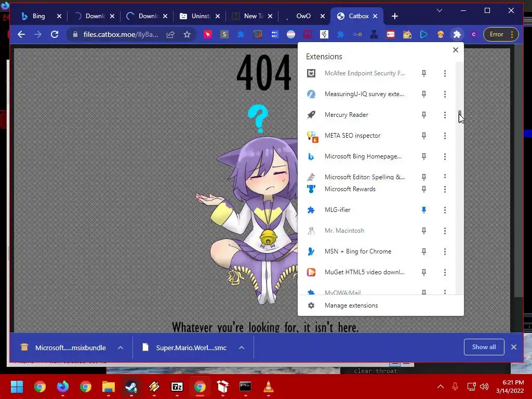532x399 pixels.
Task: Expand options for Super.Mario.World smc download
Action: [x=242, y=348]
